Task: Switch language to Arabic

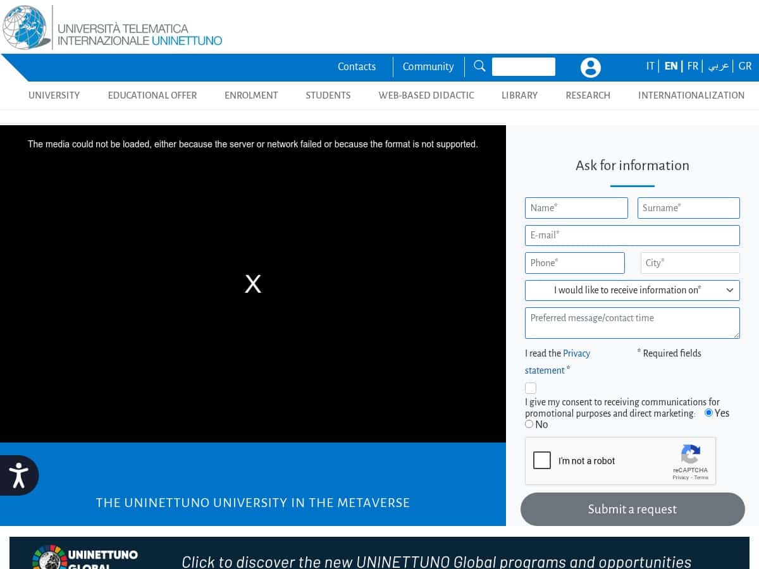Action: tap(719, 66)
